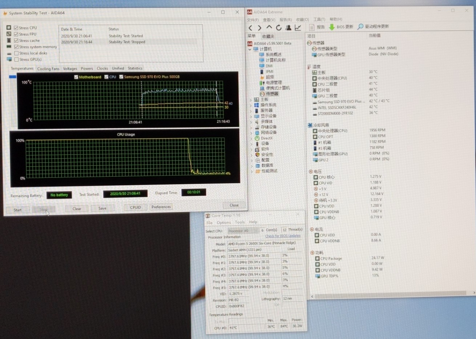
Task: Switch to the Cooling Fans tab
Action: pyautogui.click(x=48, y=69)
